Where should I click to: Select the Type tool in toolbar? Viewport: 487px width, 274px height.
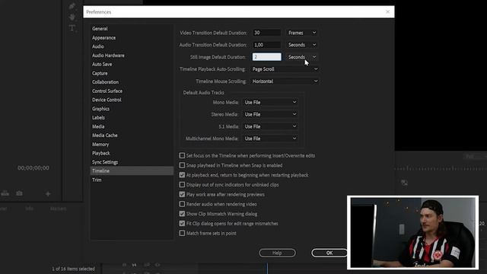(72, 28)
